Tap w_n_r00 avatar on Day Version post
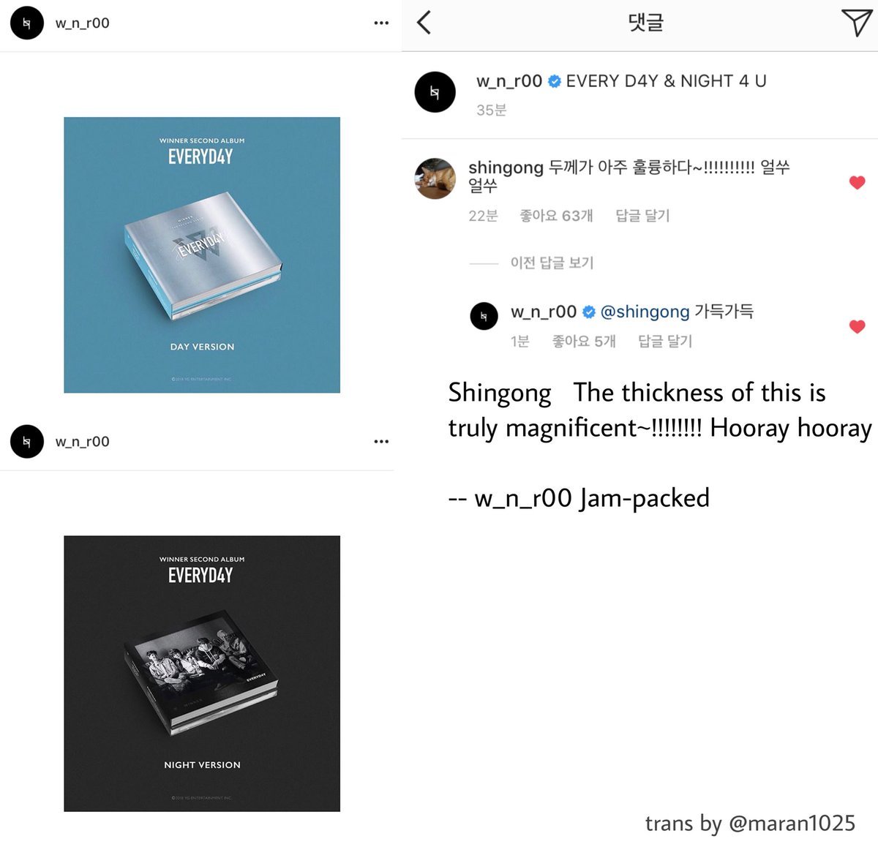The image size is (878, 847). tap(27, 23)
